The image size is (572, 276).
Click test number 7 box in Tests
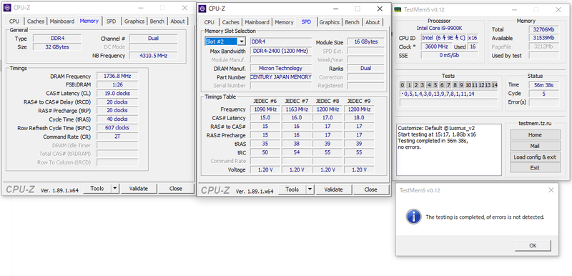coord(448,85)
